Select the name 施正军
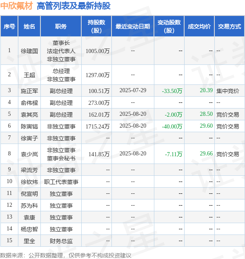Viewport: 245px width, 259px height. (29, 91)
